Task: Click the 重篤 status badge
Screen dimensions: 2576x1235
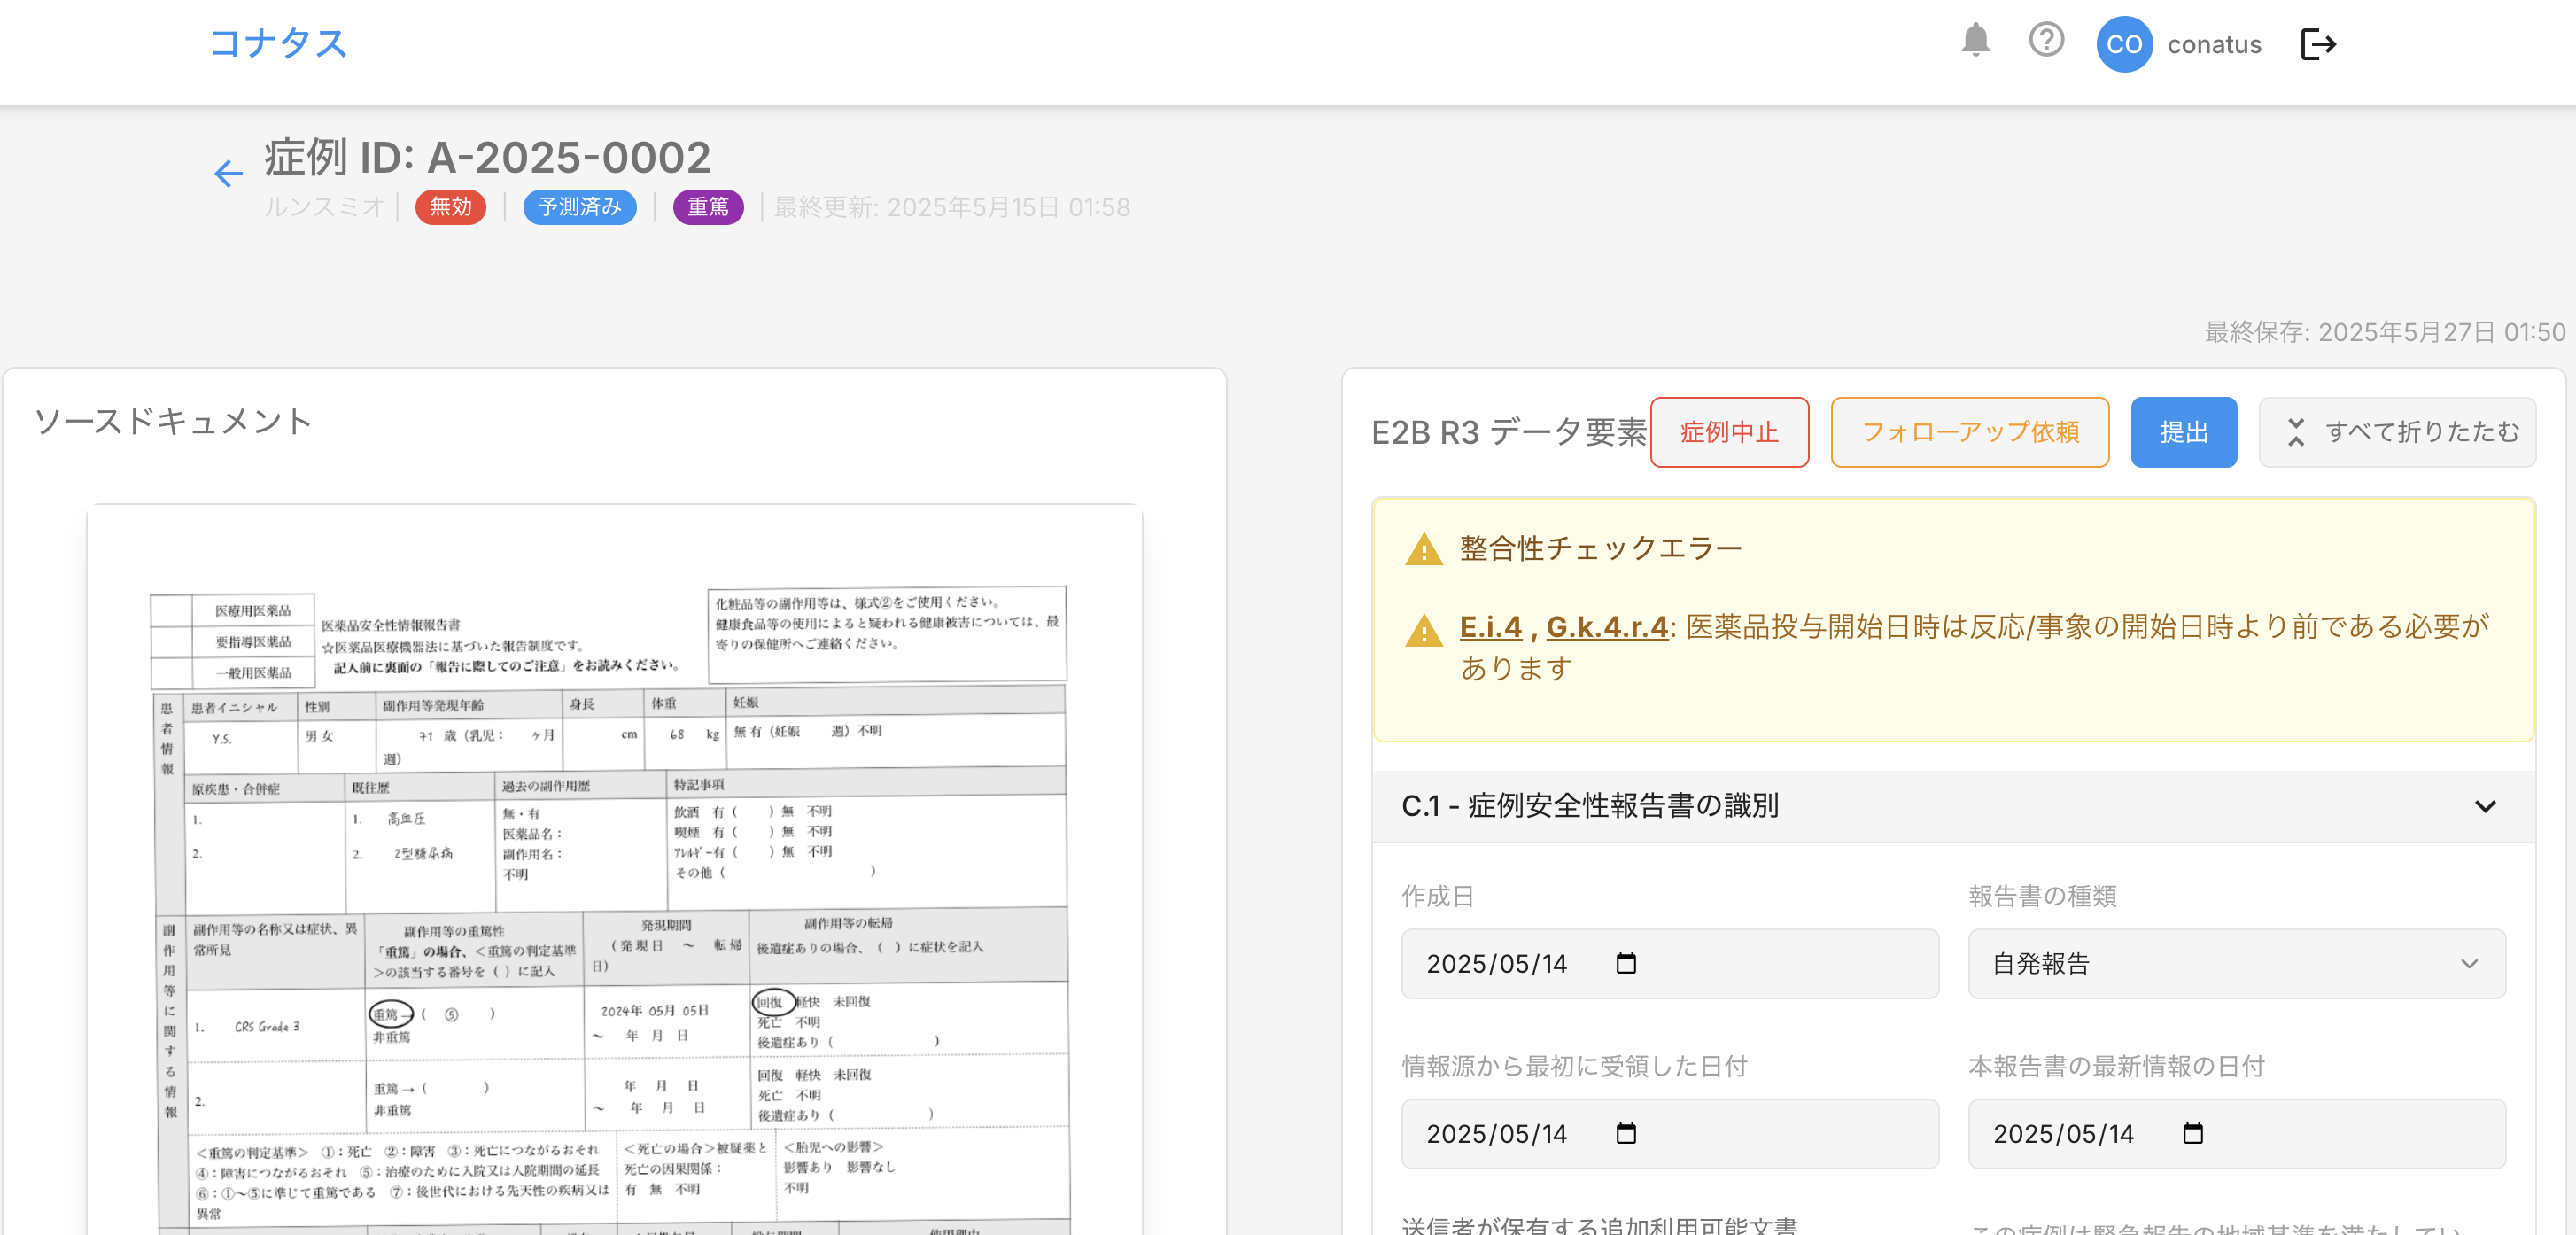Action: pos(708,207)
